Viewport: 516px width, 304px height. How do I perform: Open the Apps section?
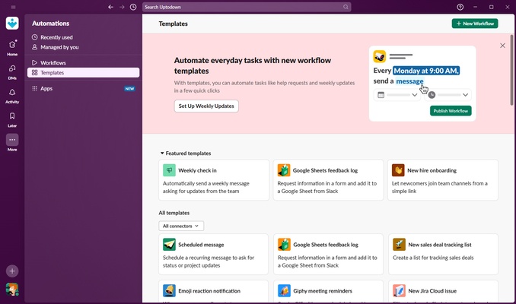click(x=83, y=88)
